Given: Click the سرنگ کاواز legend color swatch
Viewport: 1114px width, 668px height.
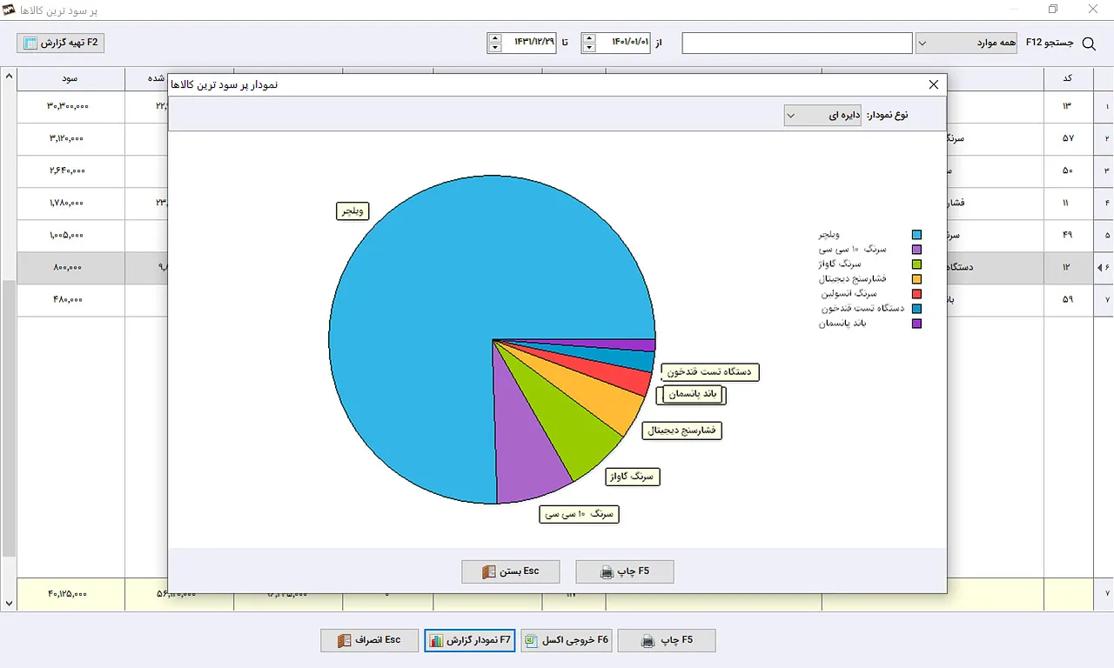Looking at the screenshot, I should [x=916, y=264].
